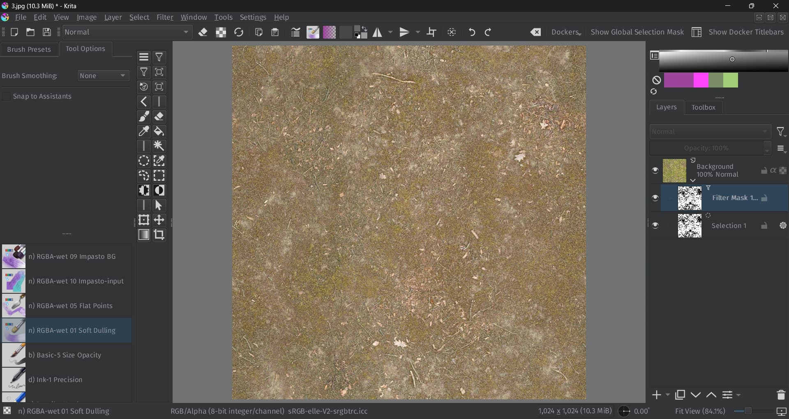This screenshot has width=789, height=419.
Task: Open the blending mode Normal dropdown in toolbar
Action: point(127,32)
